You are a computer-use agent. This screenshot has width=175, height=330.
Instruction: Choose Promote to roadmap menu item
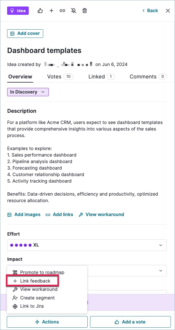click(x=38, y=272)
